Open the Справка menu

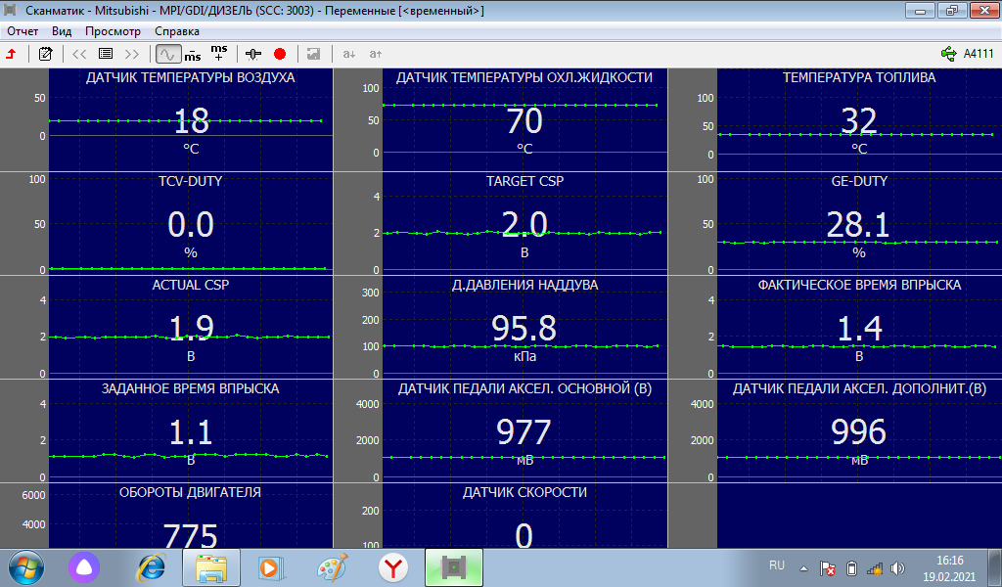coord(177,31)
